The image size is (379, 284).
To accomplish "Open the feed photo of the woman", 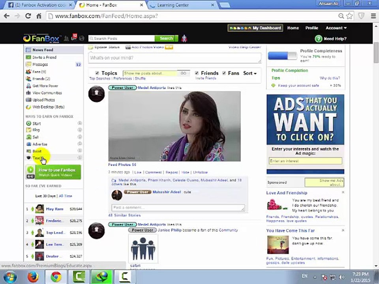I will [174, 126].
